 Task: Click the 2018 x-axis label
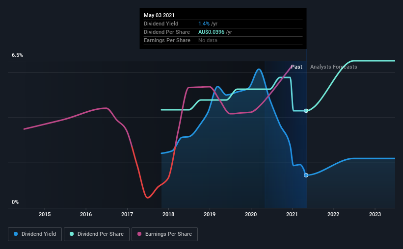pos(168,214)
